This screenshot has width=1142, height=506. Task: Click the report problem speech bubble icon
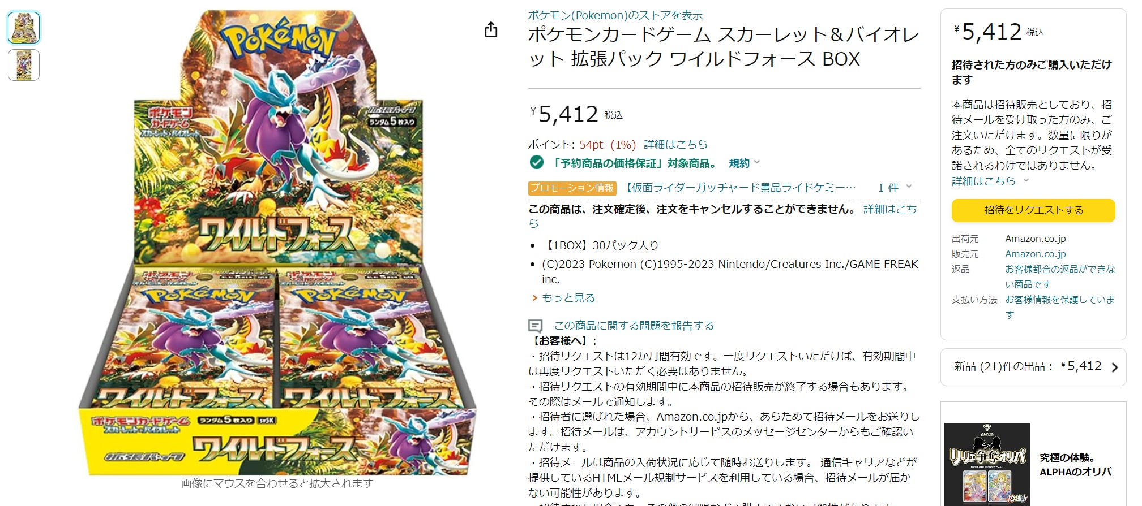coord(535,326)
